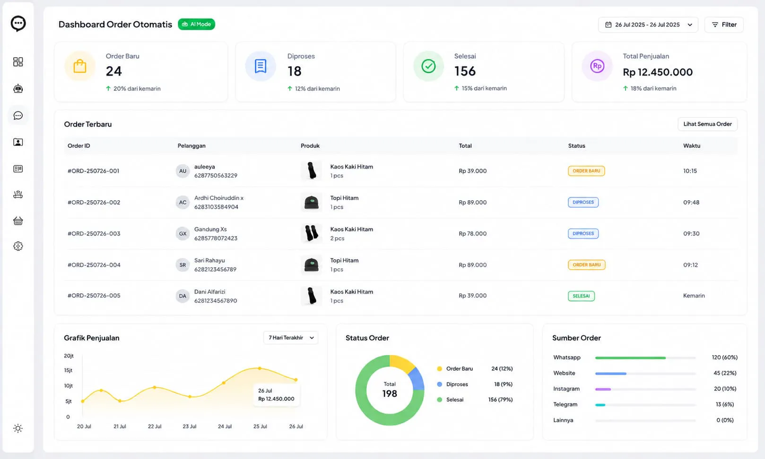Screen dimensions: 765x459
Task: Click the Telegram progress bar
Action: (x=645, y=405)
